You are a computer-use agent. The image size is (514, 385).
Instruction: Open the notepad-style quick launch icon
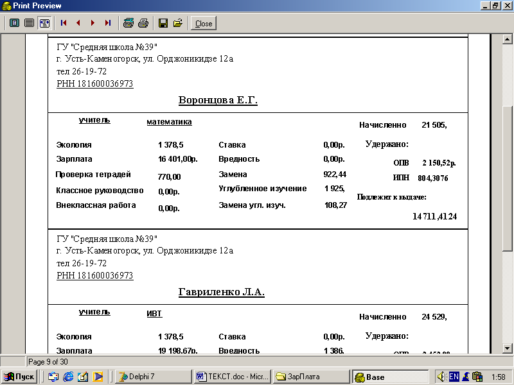coord(83,377)
